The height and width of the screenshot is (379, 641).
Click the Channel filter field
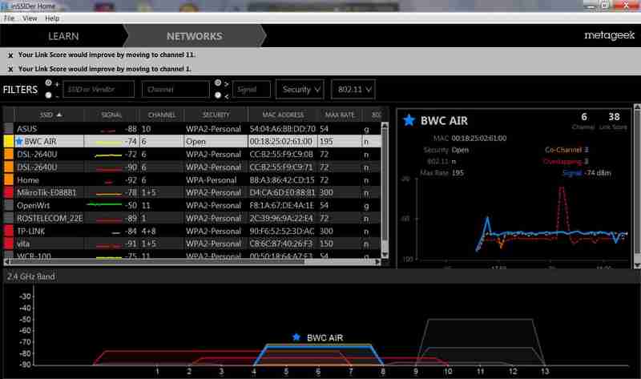(175, 89)
